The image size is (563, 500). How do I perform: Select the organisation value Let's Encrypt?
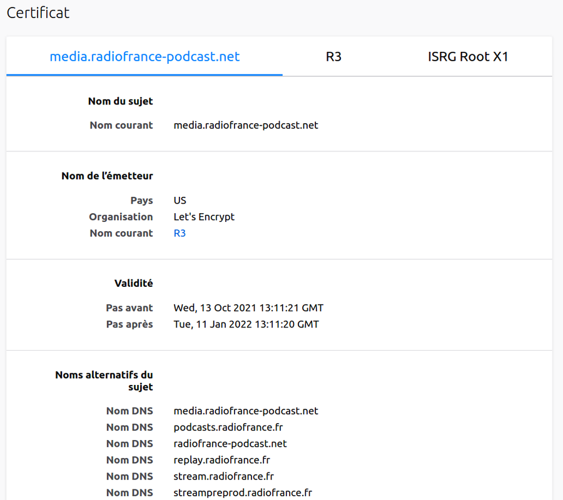click(x=204, y=217)
